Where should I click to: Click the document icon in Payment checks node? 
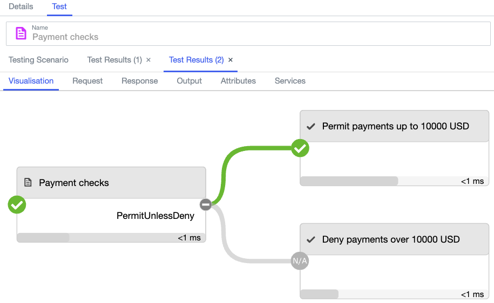[x=28, y=182]
